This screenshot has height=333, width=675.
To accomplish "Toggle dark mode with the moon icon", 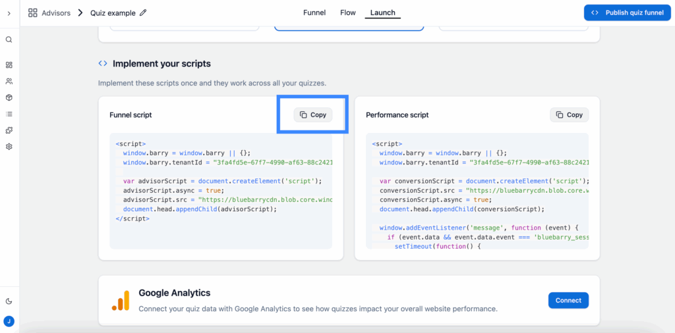I will click(x=9, y=301).
